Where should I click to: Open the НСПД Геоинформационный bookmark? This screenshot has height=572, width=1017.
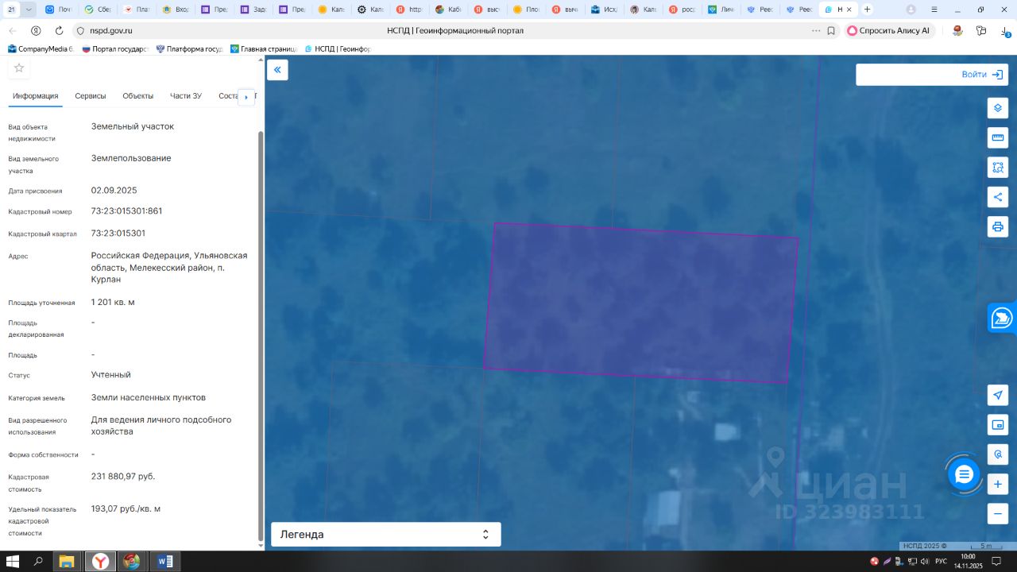pyautogui.click(x=338, y=48)
